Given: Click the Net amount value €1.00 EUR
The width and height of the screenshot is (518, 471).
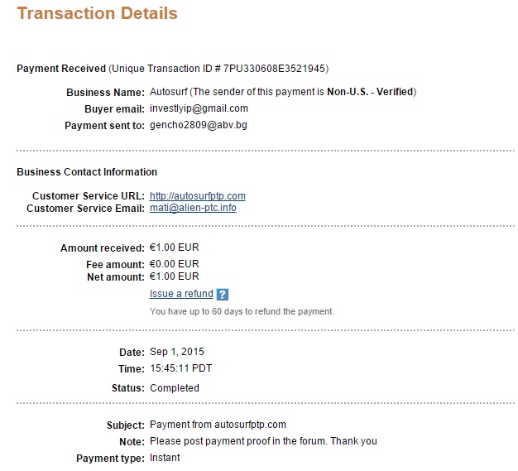Looking at the screenshot, I should coord(174,276).
